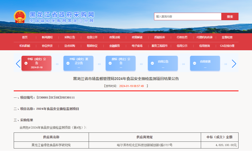Open the CA在线办理 menu item
This screenshot has width=252, height=151.
(x=227, y=46)
